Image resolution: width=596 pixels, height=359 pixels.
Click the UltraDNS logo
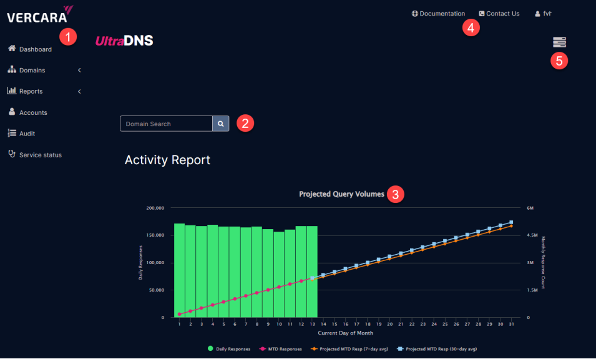click(124, 41)
